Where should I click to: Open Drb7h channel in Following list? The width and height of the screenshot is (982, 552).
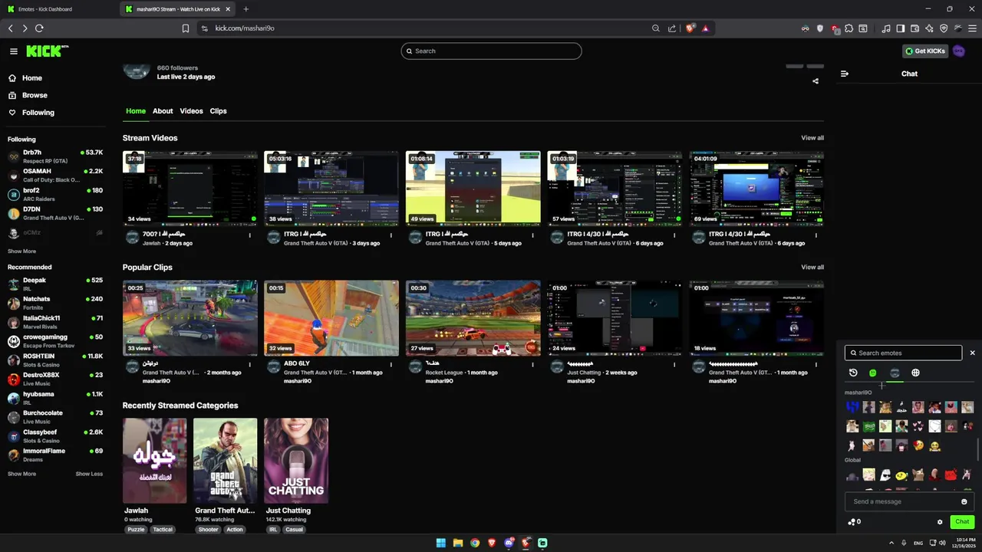coord(55,156)
